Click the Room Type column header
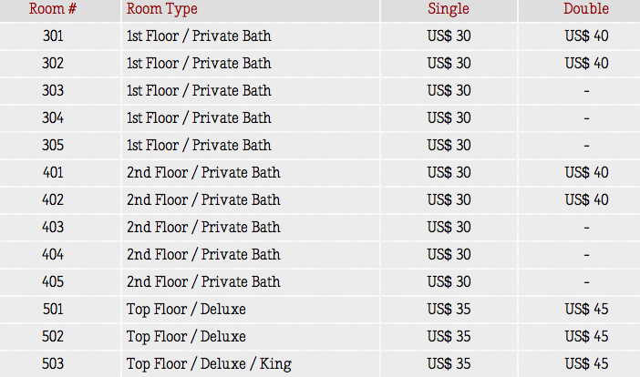This screenshot has height=377, width=640. 161,9
